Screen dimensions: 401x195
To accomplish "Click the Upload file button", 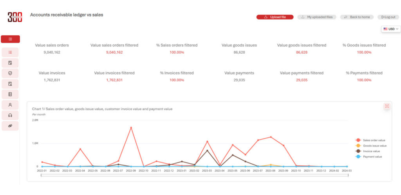I will [275, 17].
